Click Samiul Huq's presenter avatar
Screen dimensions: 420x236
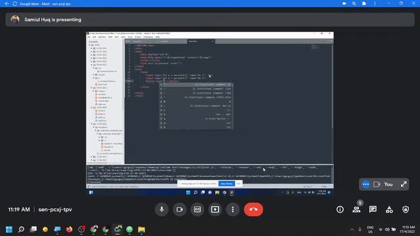click(15, 20)
